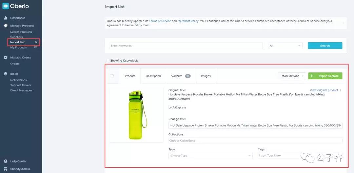Open Inbox in the sidebar
354x173 pixels.
point(14,74)
